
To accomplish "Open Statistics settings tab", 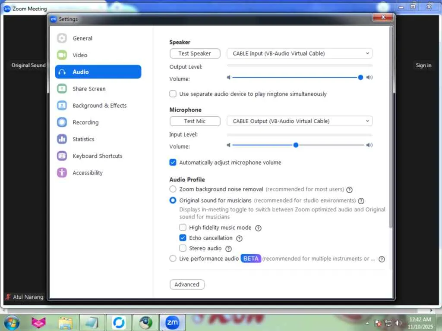I will tap(98, 139).
